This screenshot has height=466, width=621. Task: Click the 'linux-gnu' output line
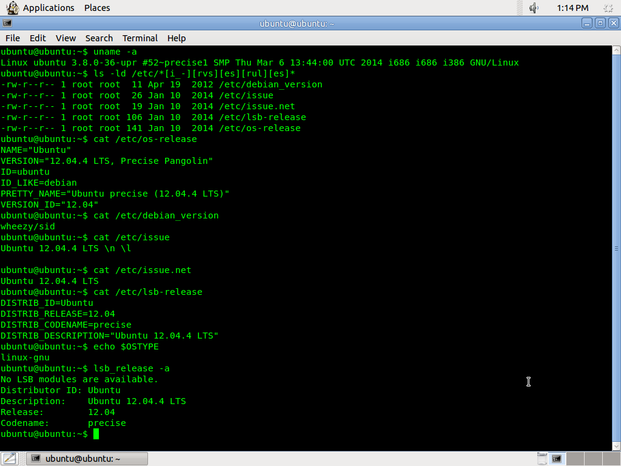(x=25, y=358)
